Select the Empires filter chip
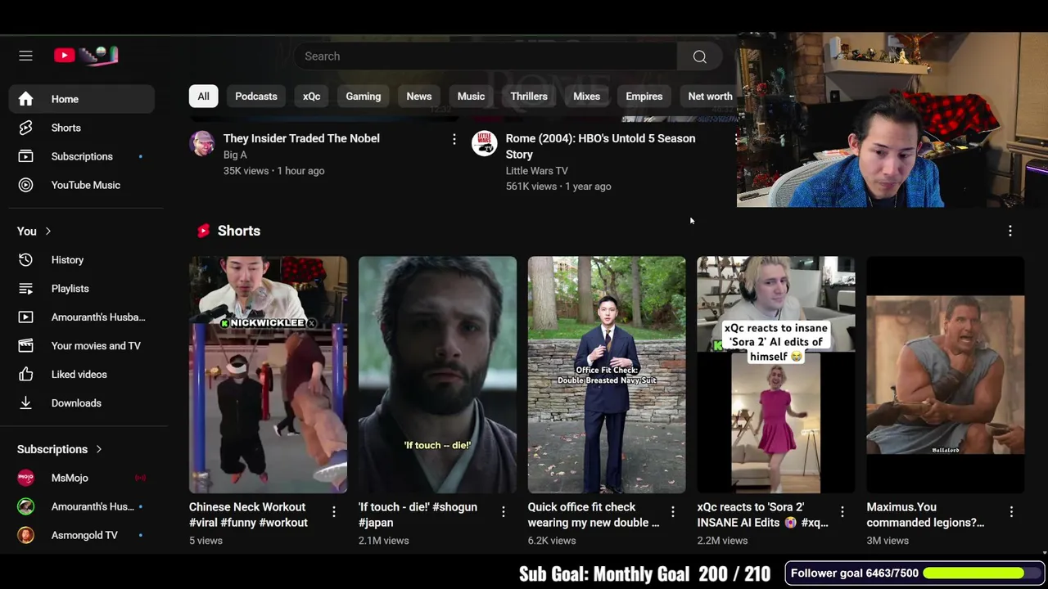The width and height of the screenshot is (1048, 589). point(644,97)
